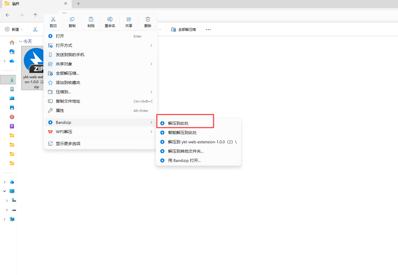The width and height of the screenshot is (398, 275).
Task: Expand the Windows system drive tree node
Action: coord(7,201)
